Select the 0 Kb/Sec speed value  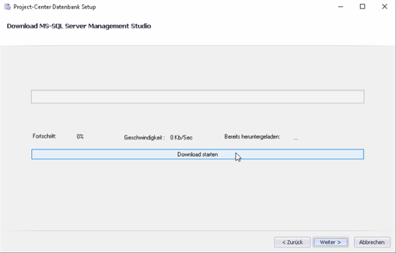[x=181, y=138]
